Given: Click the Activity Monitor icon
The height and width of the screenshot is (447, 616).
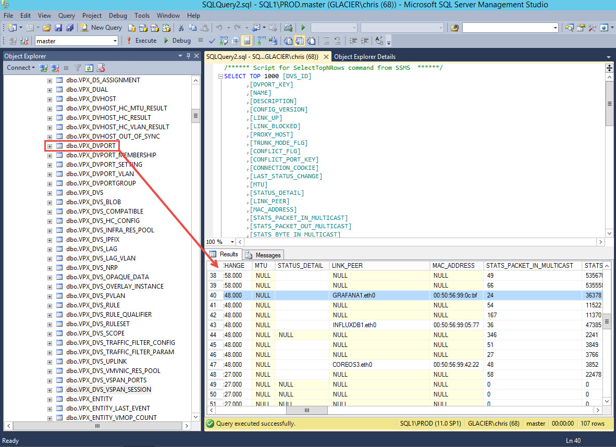Looking at the screenshot, I should pos(288,28).
